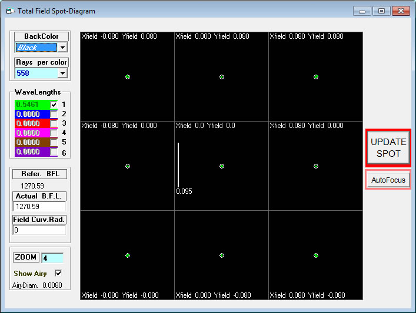This screenshot has width=416, height=313.
Task: Click green wavelength 0.5461 swatch
Action: 32,105
